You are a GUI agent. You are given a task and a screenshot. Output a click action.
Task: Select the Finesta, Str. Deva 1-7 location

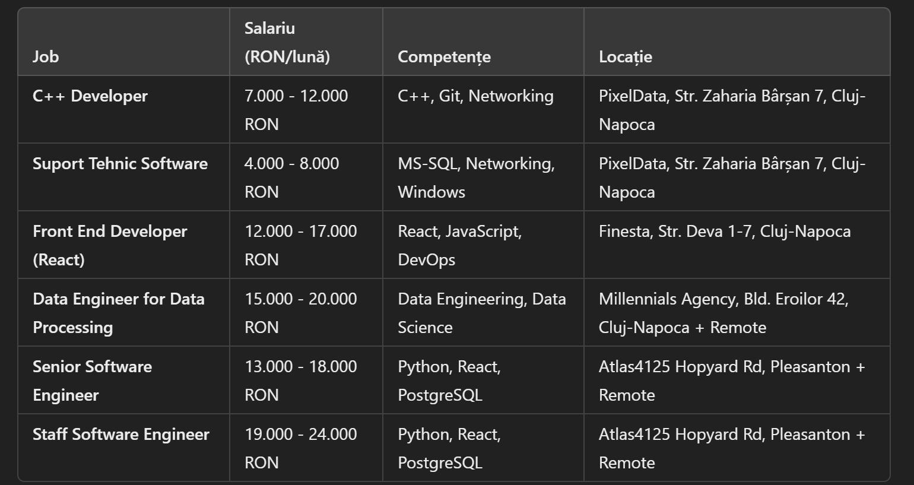coord(724,232)
